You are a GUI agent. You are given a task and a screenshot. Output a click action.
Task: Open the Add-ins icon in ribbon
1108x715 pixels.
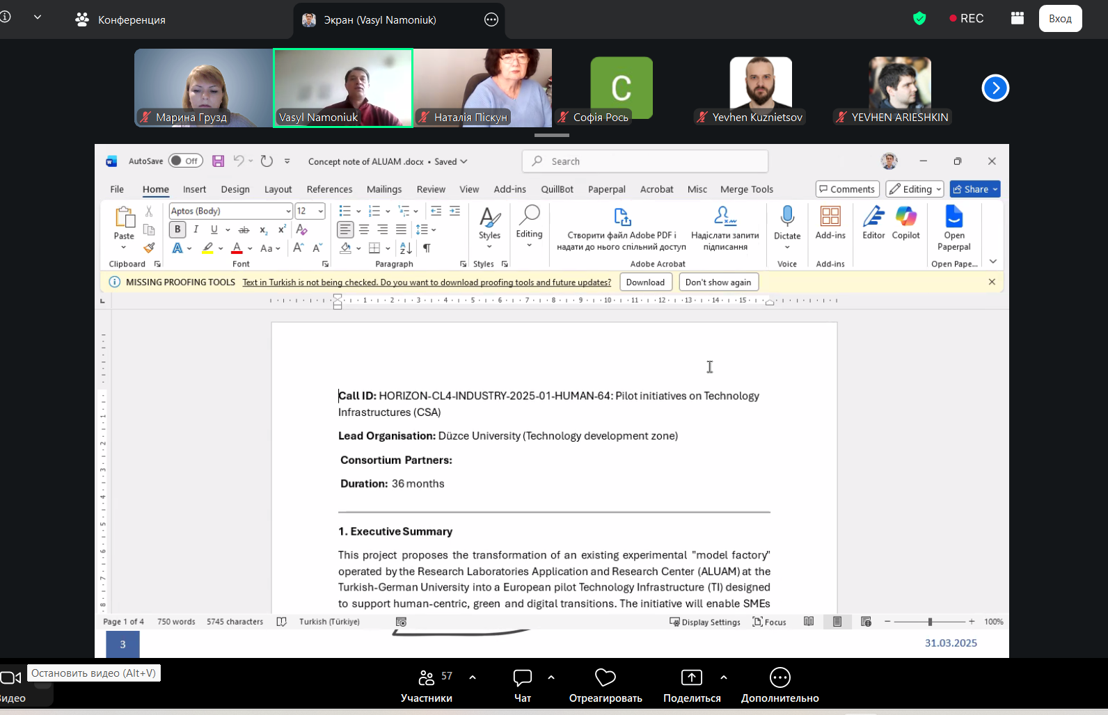tap(830, 217)
